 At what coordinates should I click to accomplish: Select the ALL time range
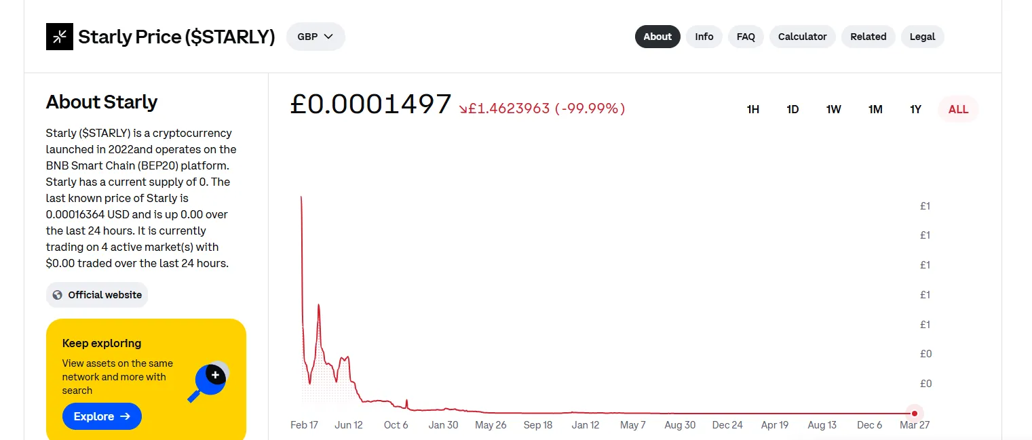(x=958, y=109)
